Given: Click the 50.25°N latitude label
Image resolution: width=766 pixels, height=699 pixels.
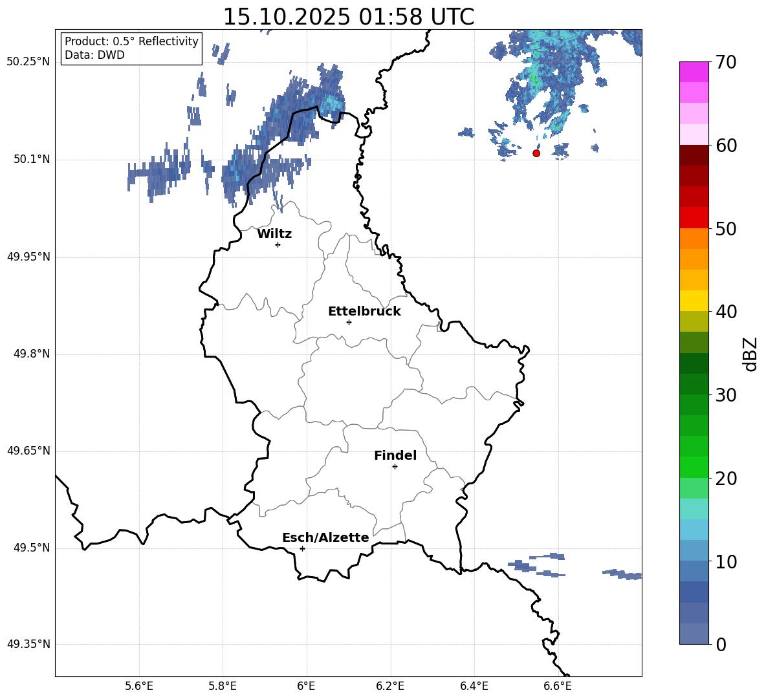Looking at the screenshot, I should (x=28, y=62).
